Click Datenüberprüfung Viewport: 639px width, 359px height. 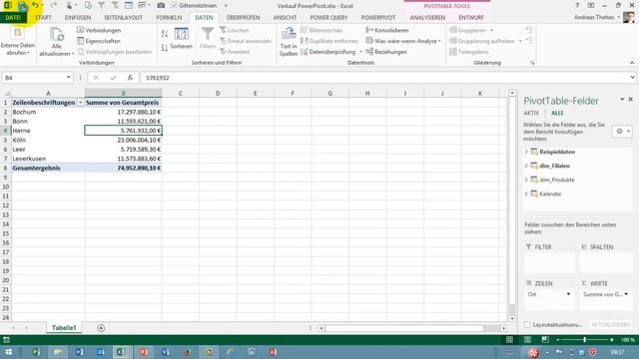tap(328, 52)
